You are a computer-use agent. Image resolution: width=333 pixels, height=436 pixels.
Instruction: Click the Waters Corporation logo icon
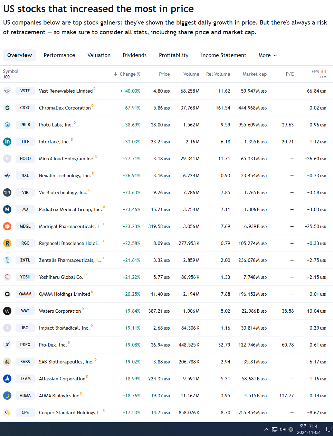[7, 311]
